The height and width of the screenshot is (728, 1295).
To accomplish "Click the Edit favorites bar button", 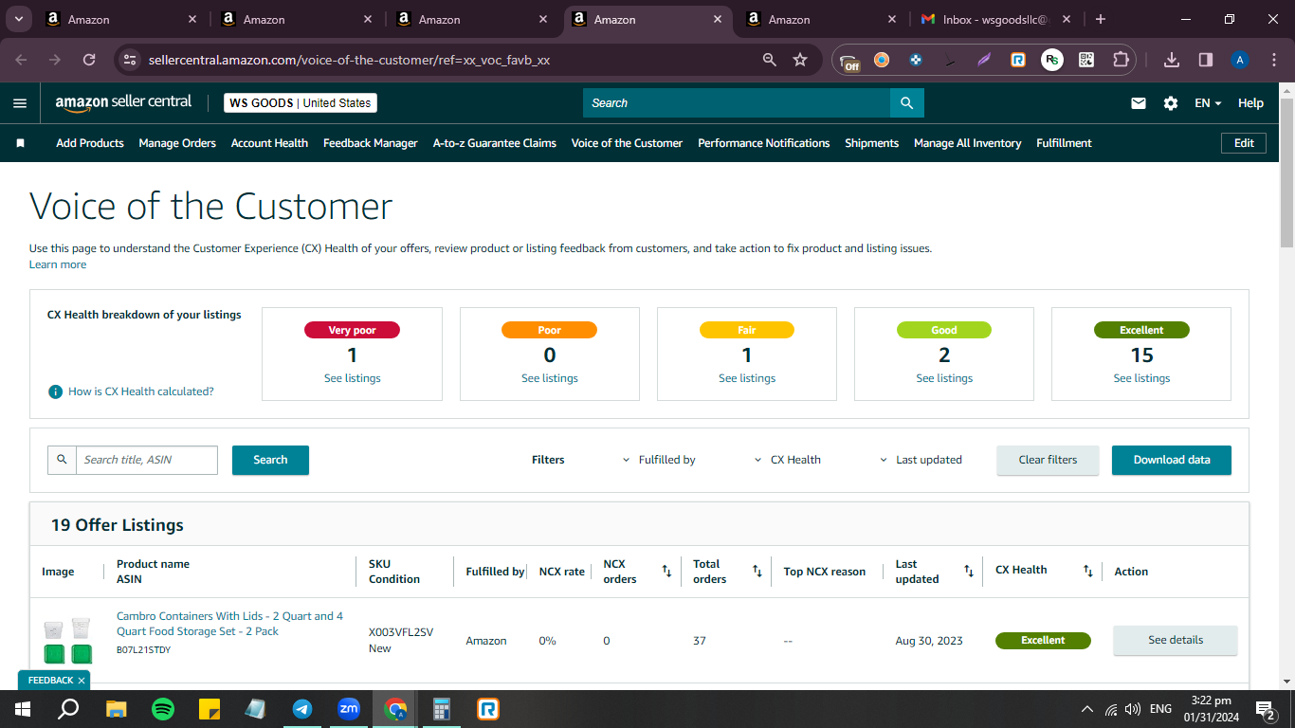I will click(x=1244, y=143).
